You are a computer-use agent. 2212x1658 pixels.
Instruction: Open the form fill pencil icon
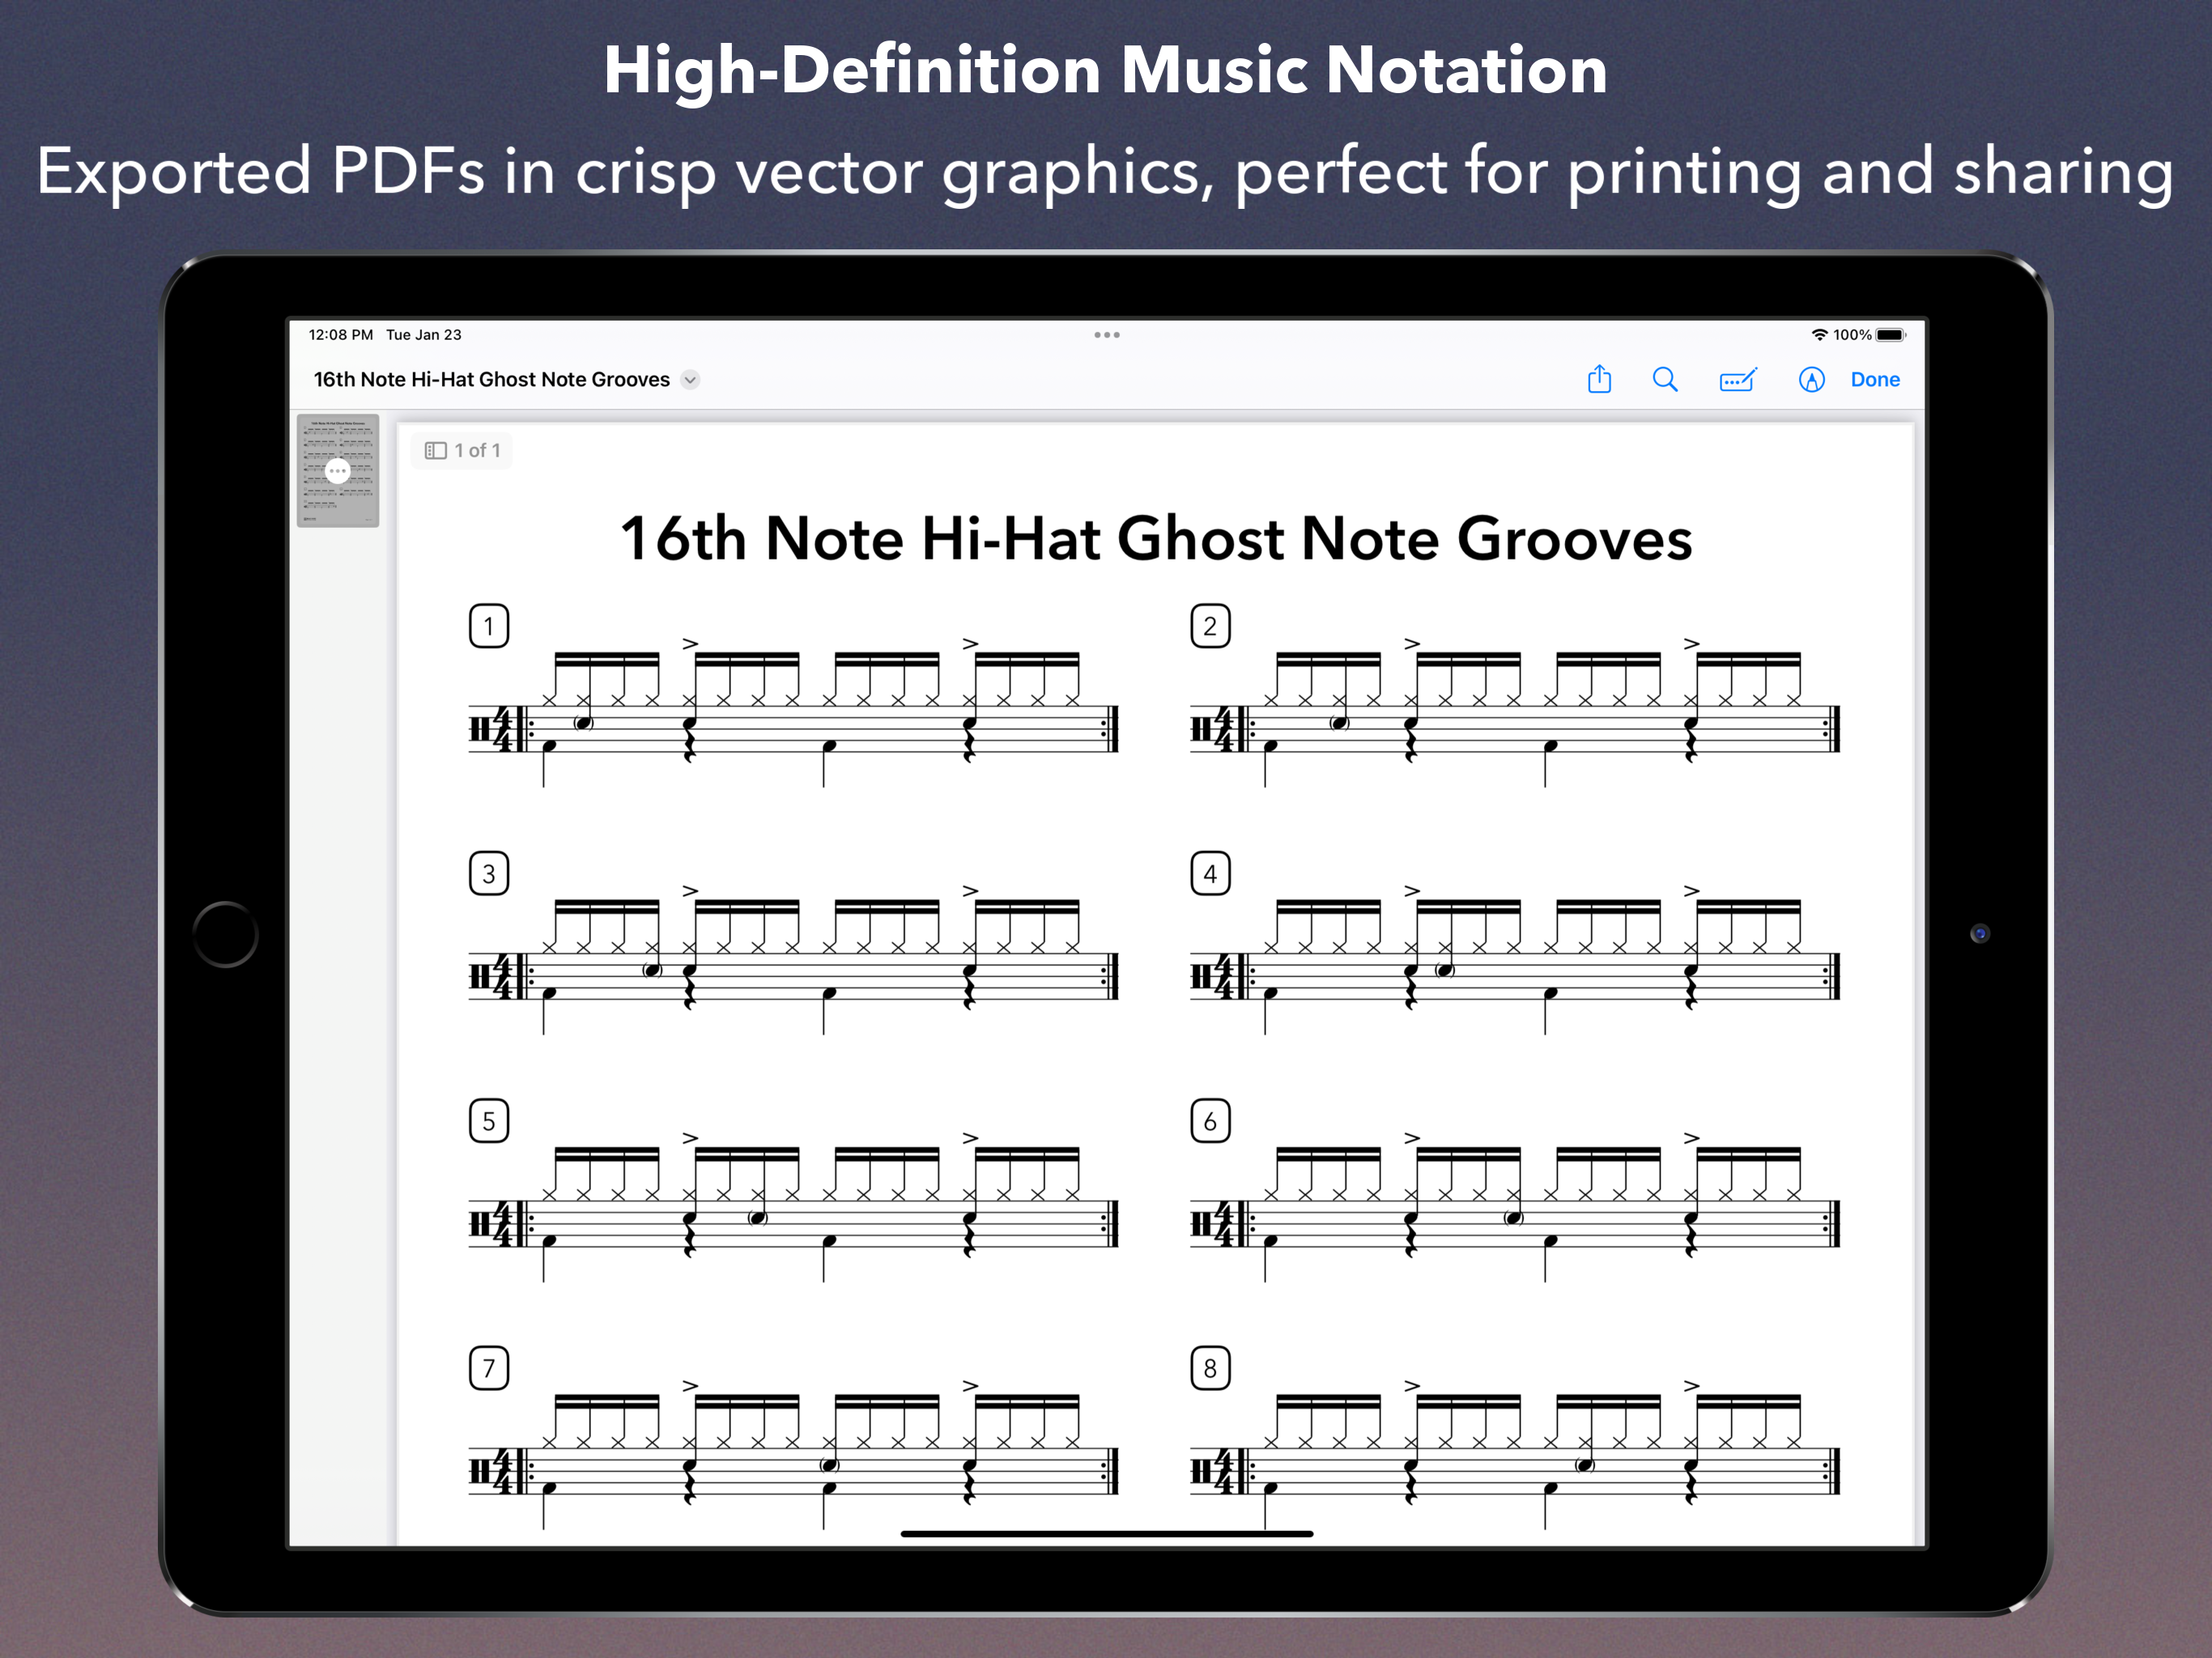point(1738,379)
